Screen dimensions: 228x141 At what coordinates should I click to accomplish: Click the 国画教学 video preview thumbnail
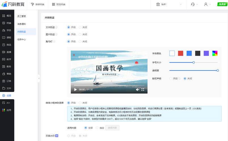pyautogui.click(x=109, y=72)
